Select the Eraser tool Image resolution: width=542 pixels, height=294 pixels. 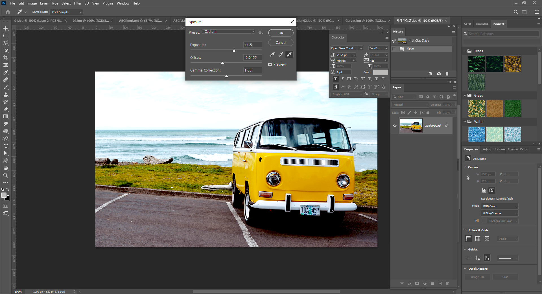pos(6,109)
